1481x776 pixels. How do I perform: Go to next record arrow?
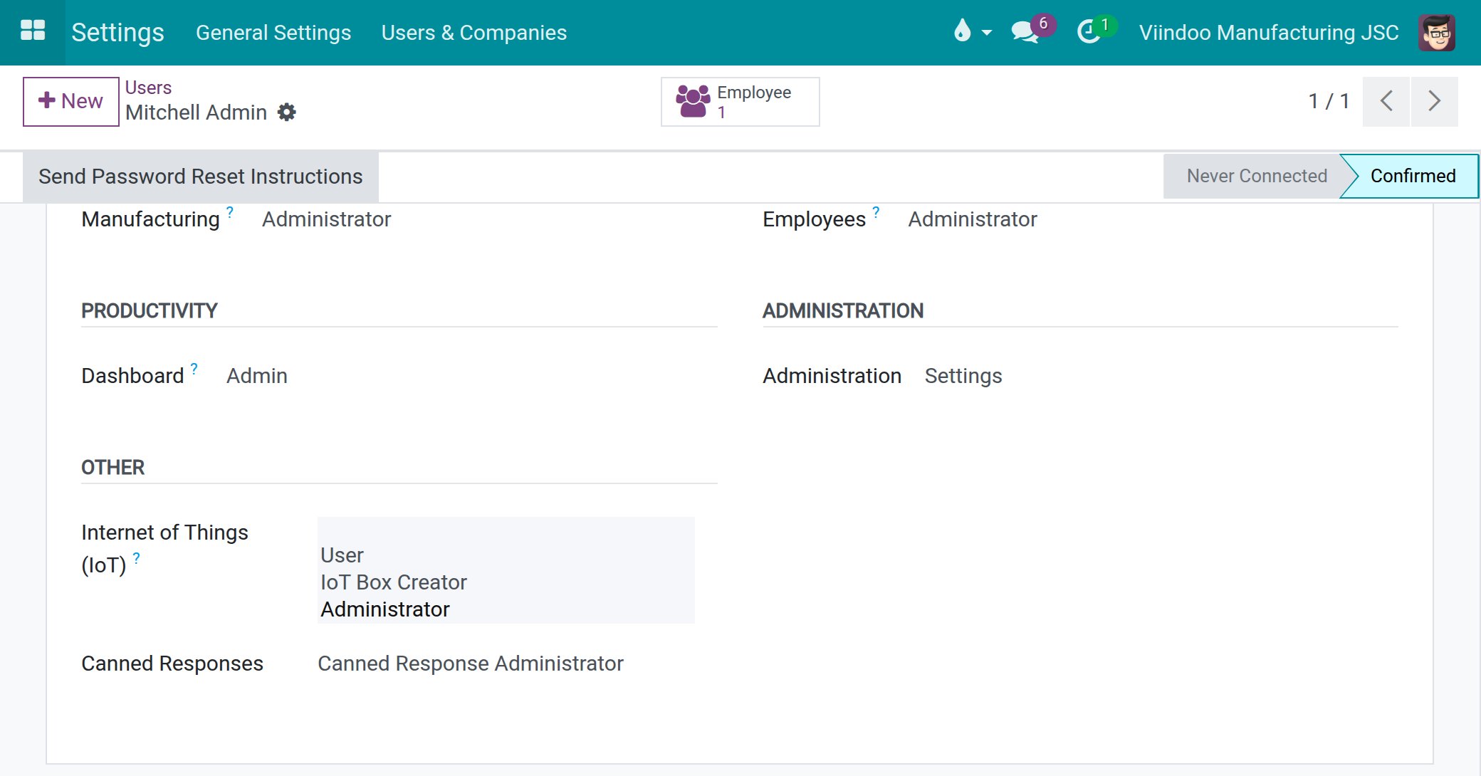tap(1435, 101)
